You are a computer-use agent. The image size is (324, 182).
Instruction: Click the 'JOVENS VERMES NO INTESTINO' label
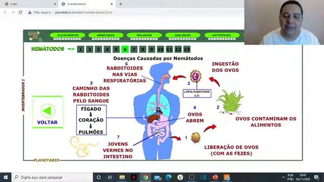point(118,150)
